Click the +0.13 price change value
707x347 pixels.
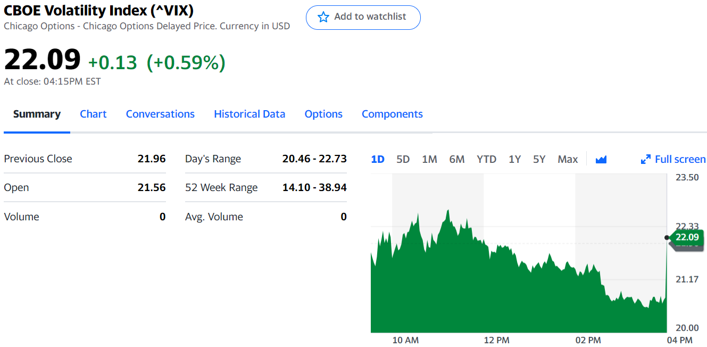(x=112, y=62)
